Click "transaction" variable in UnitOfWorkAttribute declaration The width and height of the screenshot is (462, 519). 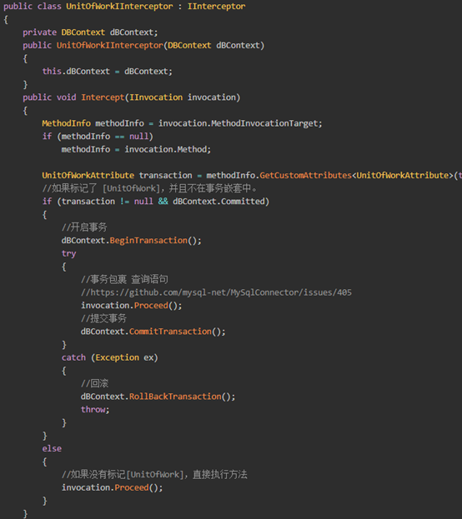point(165,176)
